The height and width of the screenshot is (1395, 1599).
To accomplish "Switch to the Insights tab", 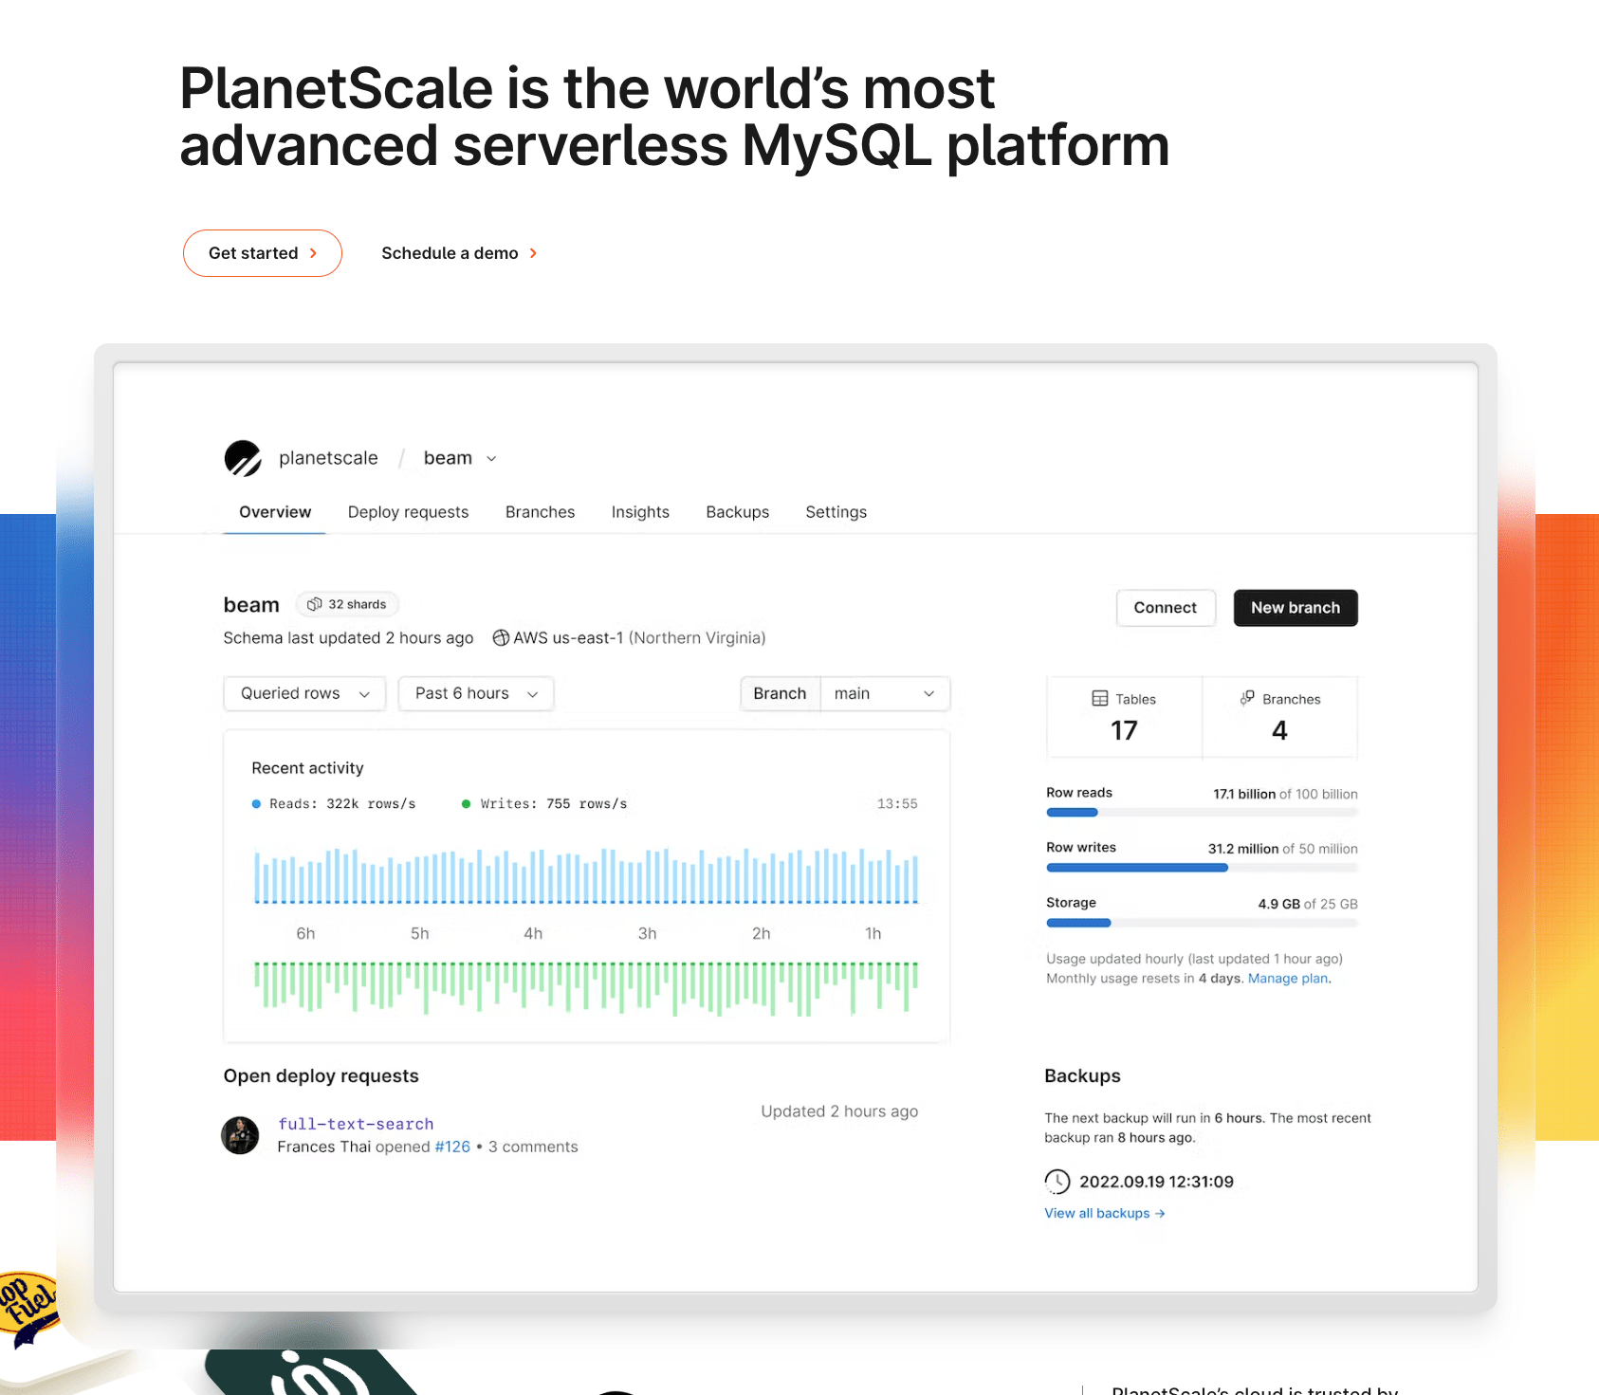I will [640, 512].
